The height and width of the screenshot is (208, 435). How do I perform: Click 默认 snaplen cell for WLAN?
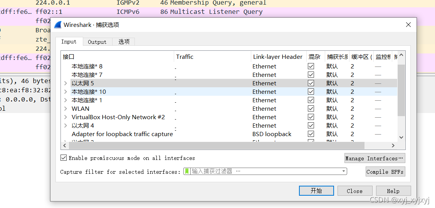point(332,108)
